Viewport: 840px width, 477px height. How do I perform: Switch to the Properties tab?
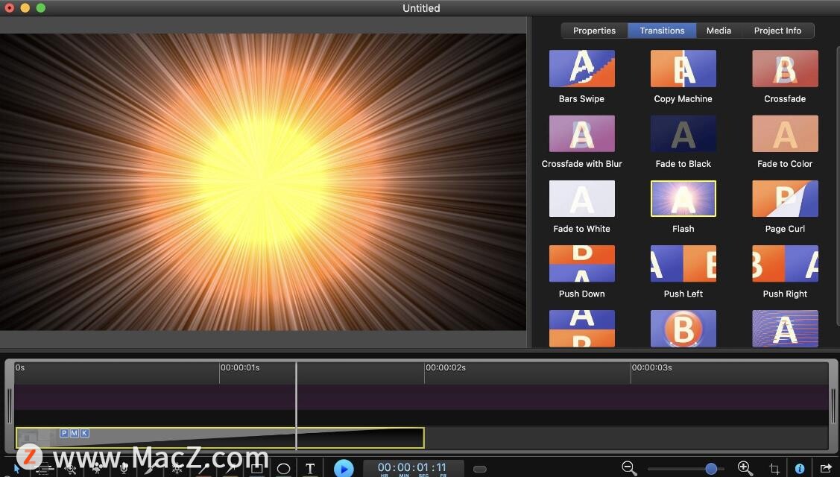[594, 31]
